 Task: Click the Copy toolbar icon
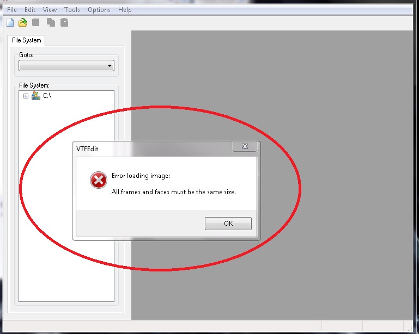(51, 22)
